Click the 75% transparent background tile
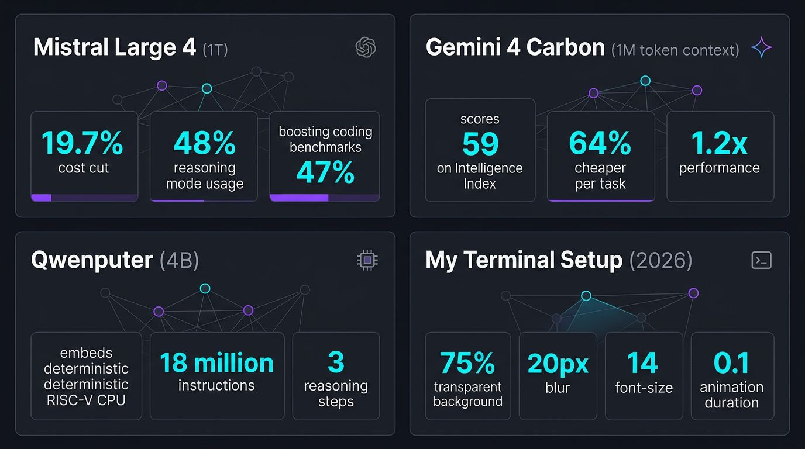This screenshot has width=805, height=449. (x=467, y=376)
